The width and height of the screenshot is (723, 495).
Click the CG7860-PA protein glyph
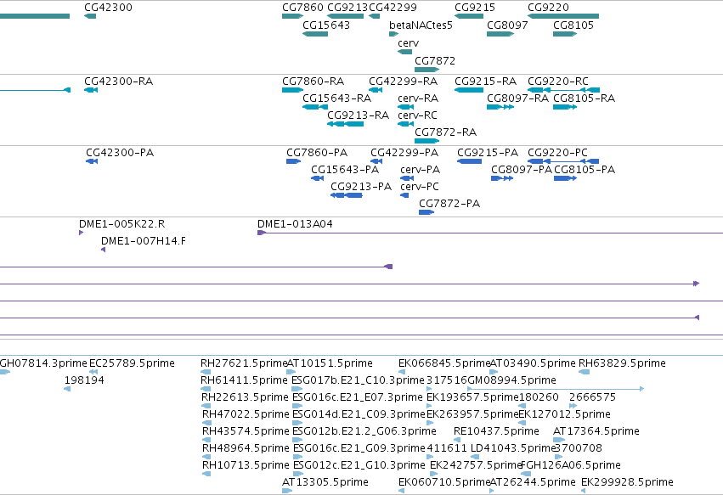pos(294,161)
